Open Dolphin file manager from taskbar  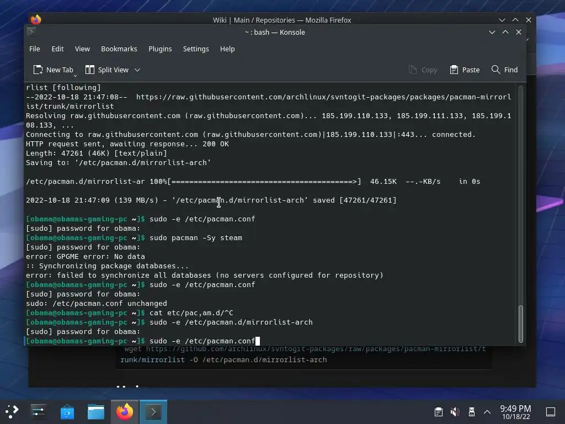[96, 411]
